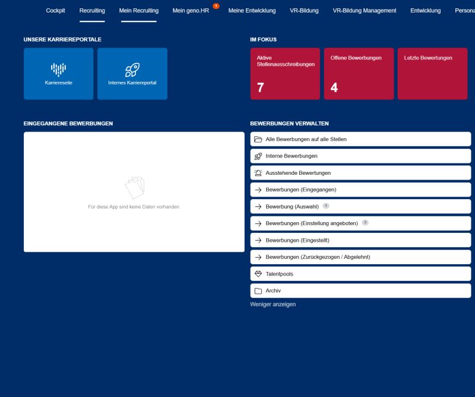Open Aktive Stellenausschreibungen tile

284,73
